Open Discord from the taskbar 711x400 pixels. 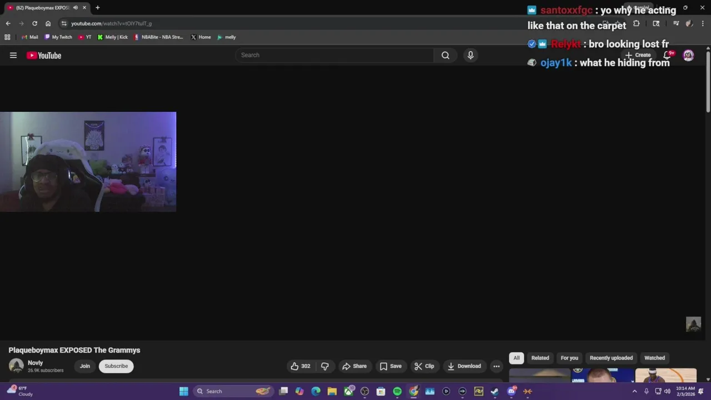tap(512, 391)
